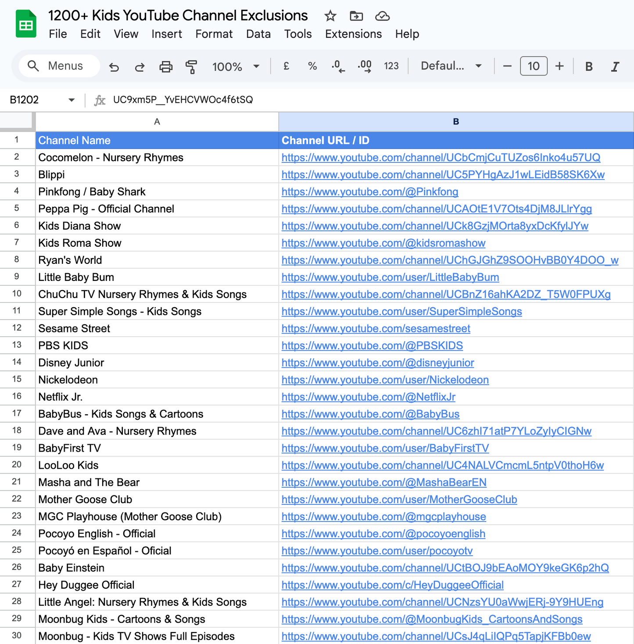Open the Extensions menu
Viewport: 634px width, 644px height.
coord(353,34)
